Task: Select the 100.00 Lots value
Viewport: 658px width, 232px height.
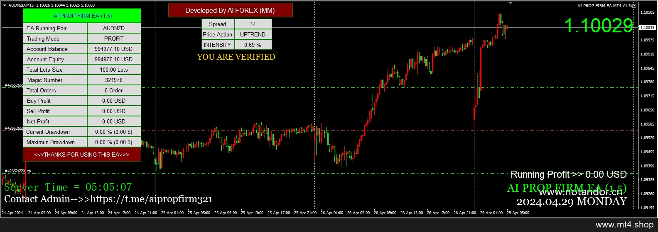Action: (x=114, y=70)
